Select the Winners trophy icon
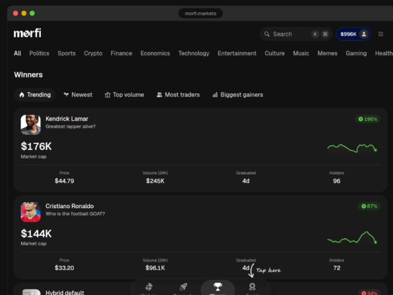The height and width of the screenshot is (295, 393). click(218, 287)
